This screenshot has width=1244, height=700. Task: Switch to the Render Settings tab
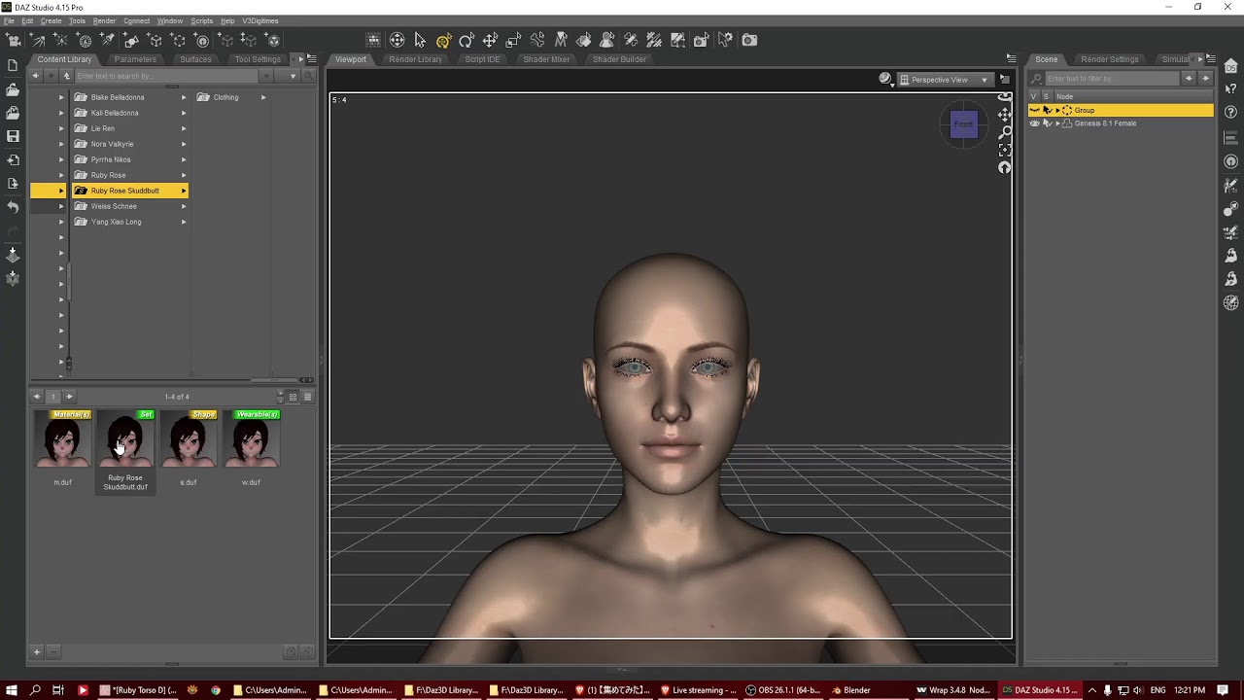coord(1110,59)
